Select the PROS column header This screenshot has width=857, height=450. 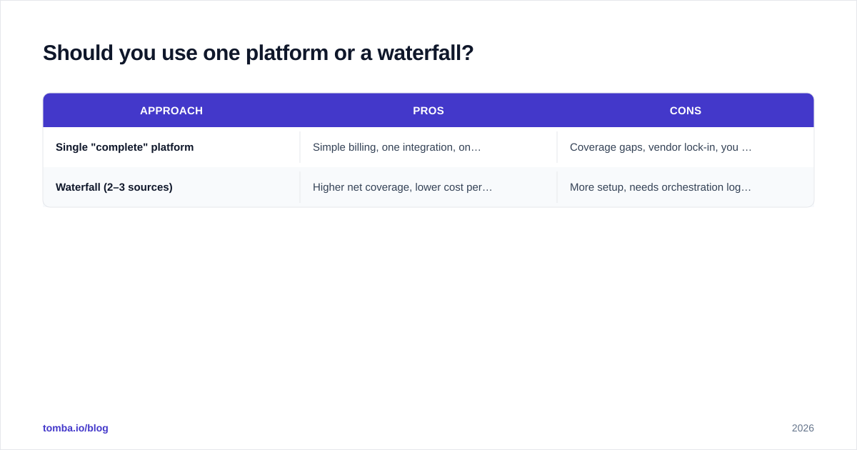tap(428, 111)
